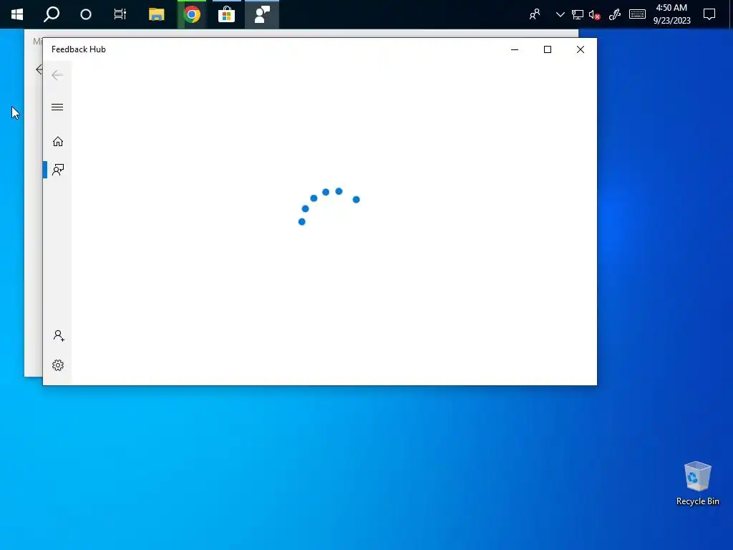This screenshot has width=733, height=550.
Task: Open Feedback Hub settings gear
Action: (x=58, y=365)
